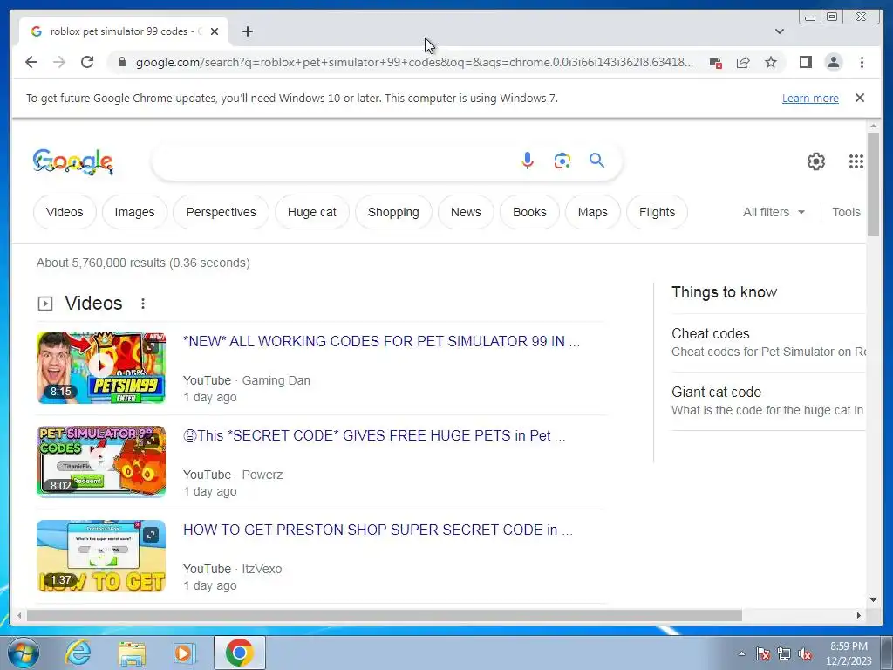The height and width of the screenshot is (670, 893).
Task: Play the HOW TO GET thumbnail video
Action: 101,556
